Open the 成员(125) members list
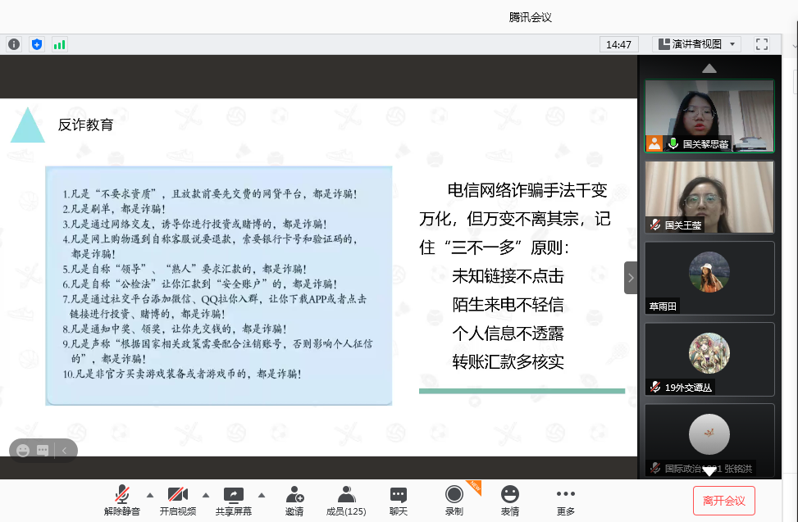798x522 pixels. coord(346,499)
